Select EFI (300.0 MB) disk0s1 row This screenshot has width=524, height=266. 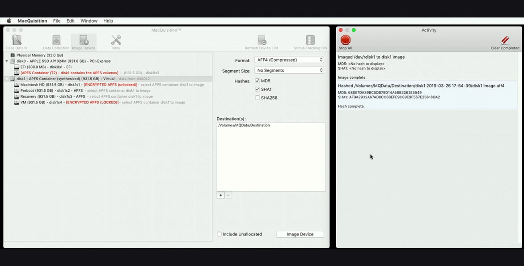[108, 67]
